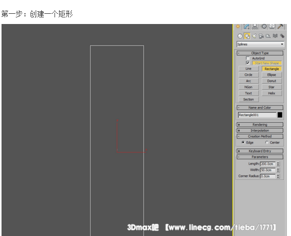Screen dimensions: 291x236
Task: Expand the Keyboard Entry rollout
Action: (260, 151)
